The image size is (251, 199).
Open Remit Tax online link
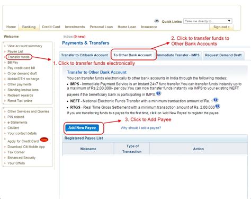click(x=20, y=101)
